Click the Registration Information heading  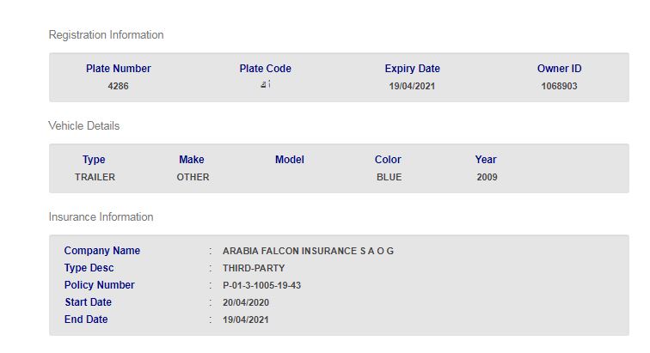point(106,35)
